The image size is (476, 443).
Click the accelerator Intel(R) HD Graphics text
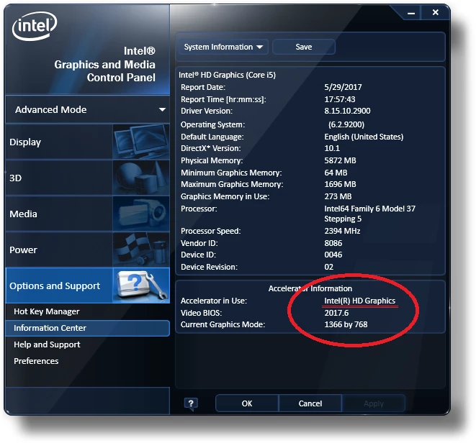point(360,301)
